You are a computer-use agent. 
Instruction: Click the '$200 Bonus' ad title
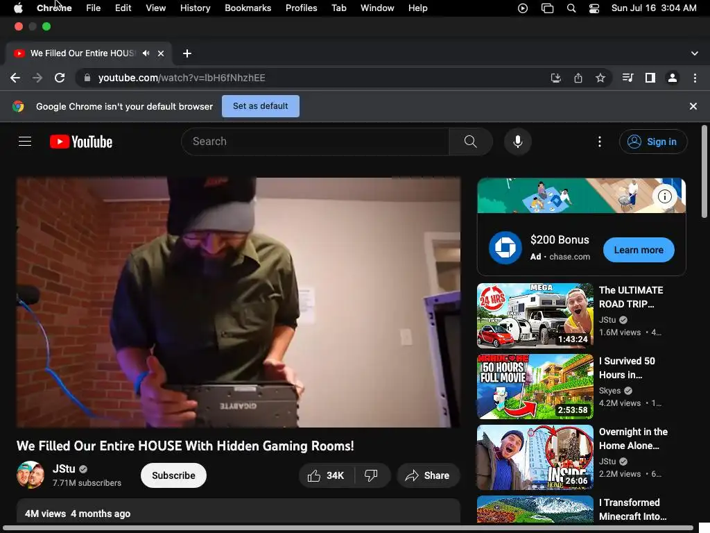pos(560,239)
